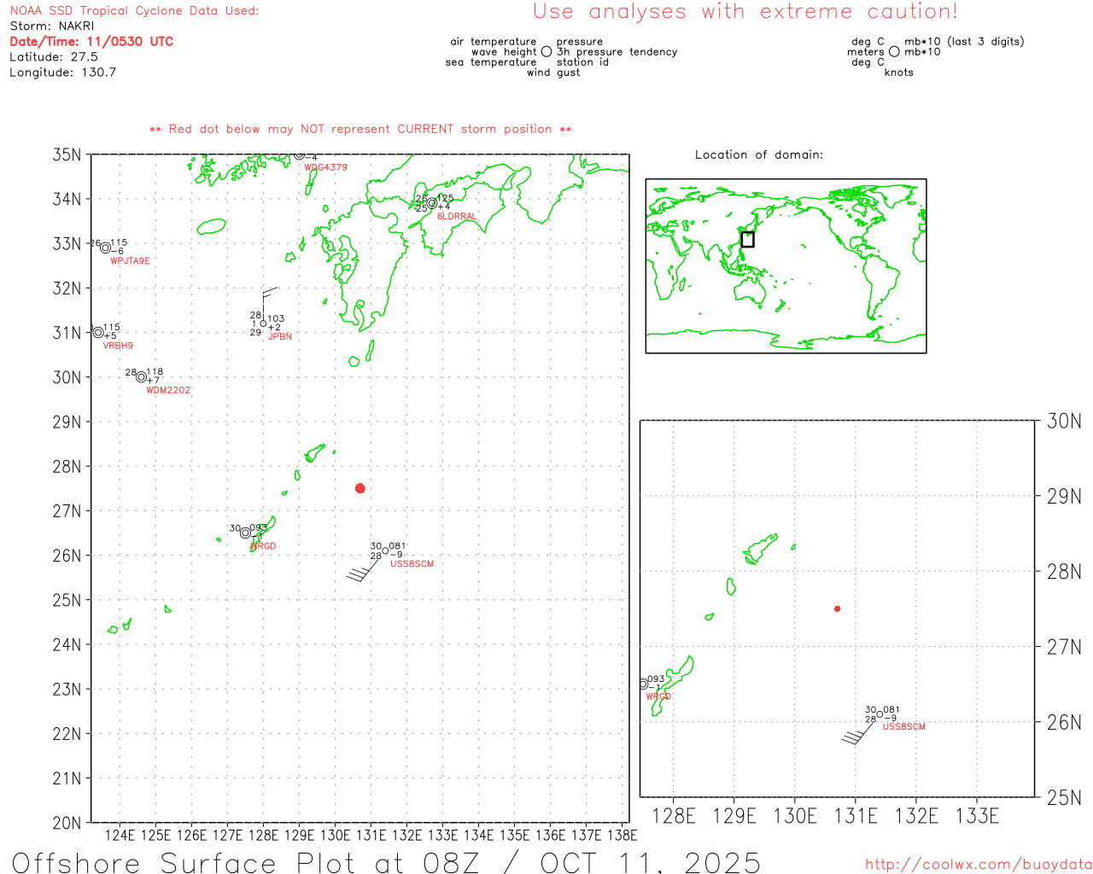Open the coolwx.com buoydata URL
The height and width of the screenshot is (874, 1093).
click(x=978, y=865)
